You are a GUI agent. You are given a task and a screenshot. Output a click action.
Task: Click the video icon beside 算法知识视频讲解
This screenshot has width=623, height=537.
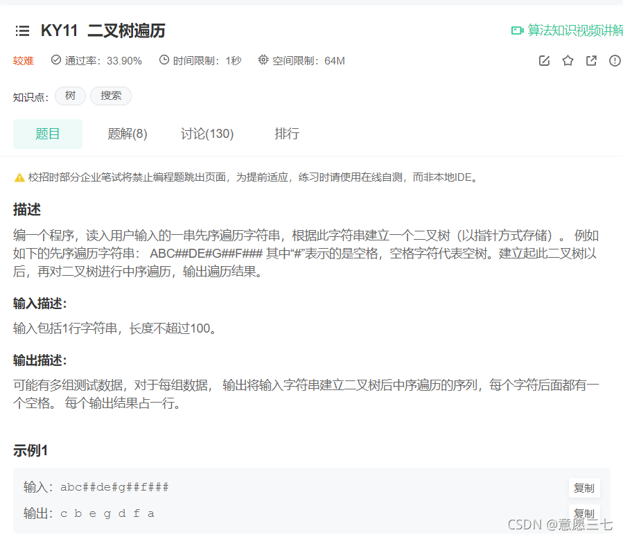coord(517,30)
